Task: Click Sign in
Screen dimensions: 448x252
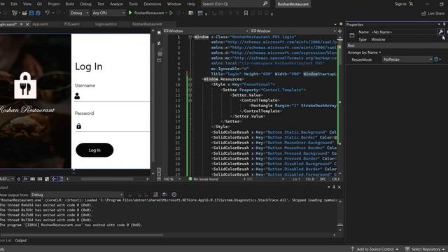Action: point(404,4)
